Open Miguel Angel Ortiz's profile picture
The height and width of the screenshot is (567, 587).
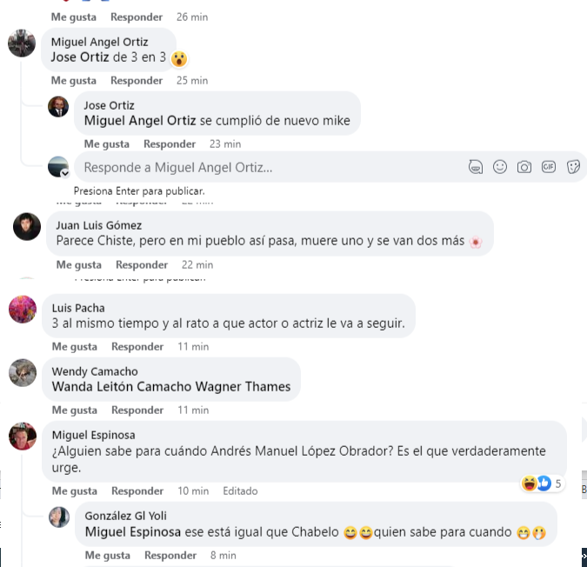point(22,43)
